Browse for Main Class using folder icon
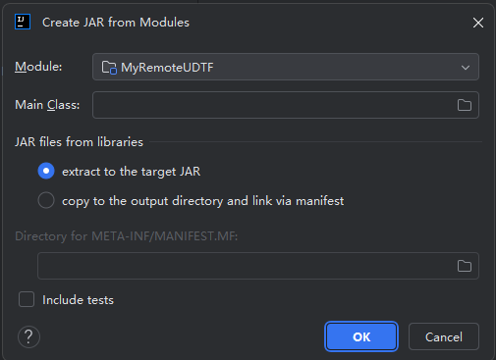The height and width of the screenshot is (360, 496). coord(465,105)
